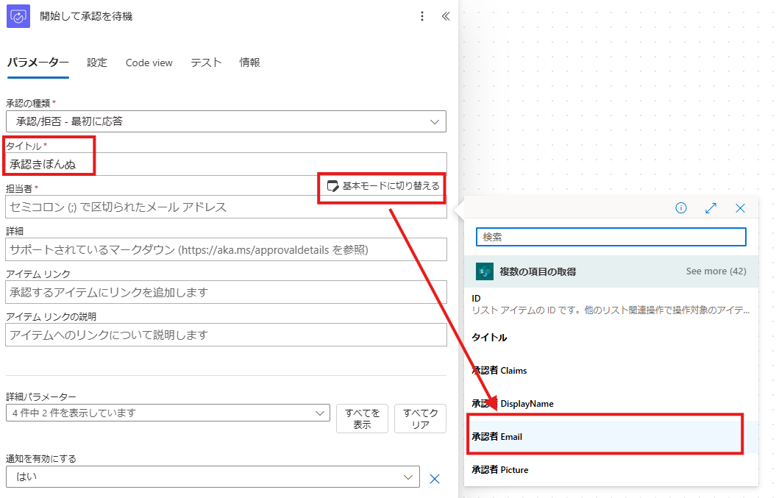Click the アイテム リンクの説明 field

tap(226, 335)
